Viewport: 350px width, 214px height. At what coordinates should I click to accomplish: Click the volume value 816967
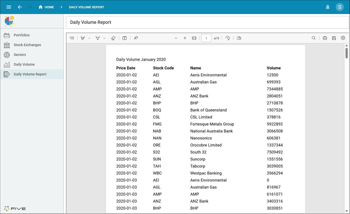click(x=274, y=187)
